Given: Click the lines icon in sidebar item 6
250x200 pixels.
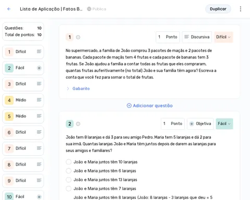Looking at the screenshot, I should click(39, 132).
